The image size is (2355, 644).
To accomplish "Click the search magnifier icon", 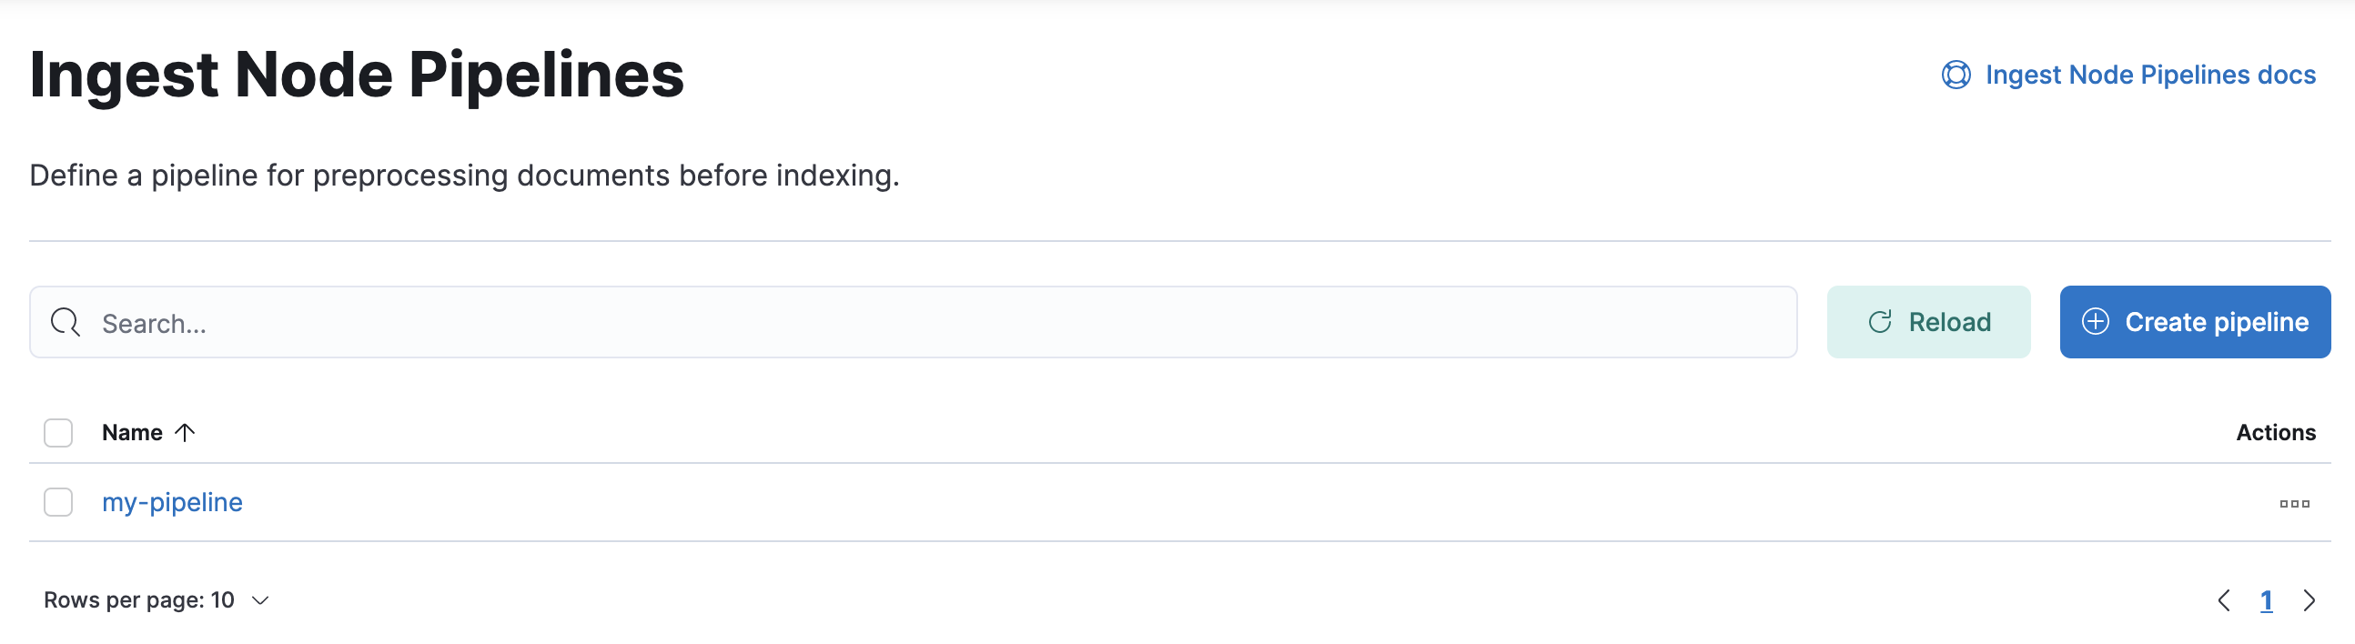I will [65, 321].
